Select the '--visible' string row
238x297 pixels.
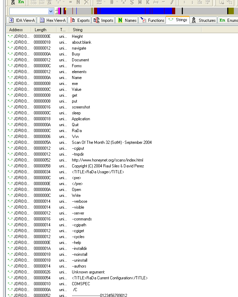(78, 207)
